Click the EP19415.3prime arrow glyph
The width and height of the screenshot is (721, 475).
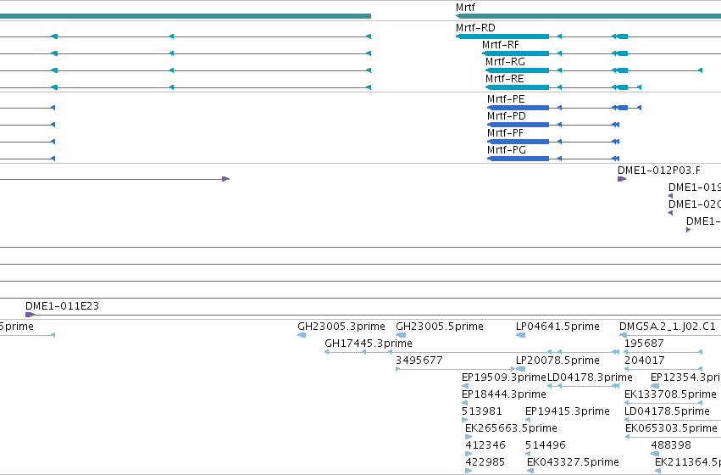(528, 420)
